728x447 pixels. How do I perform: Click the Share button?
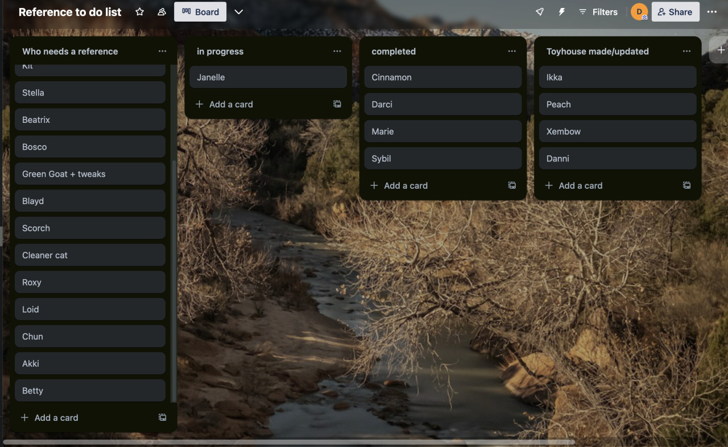point(675,11)
